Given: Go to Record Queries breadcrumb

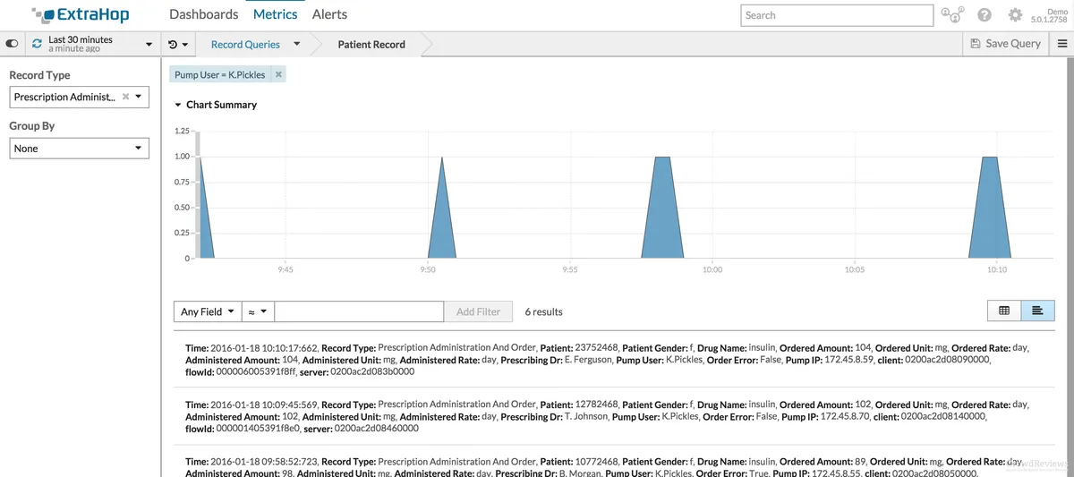Looking at the screenshot, I should [245, 44].
